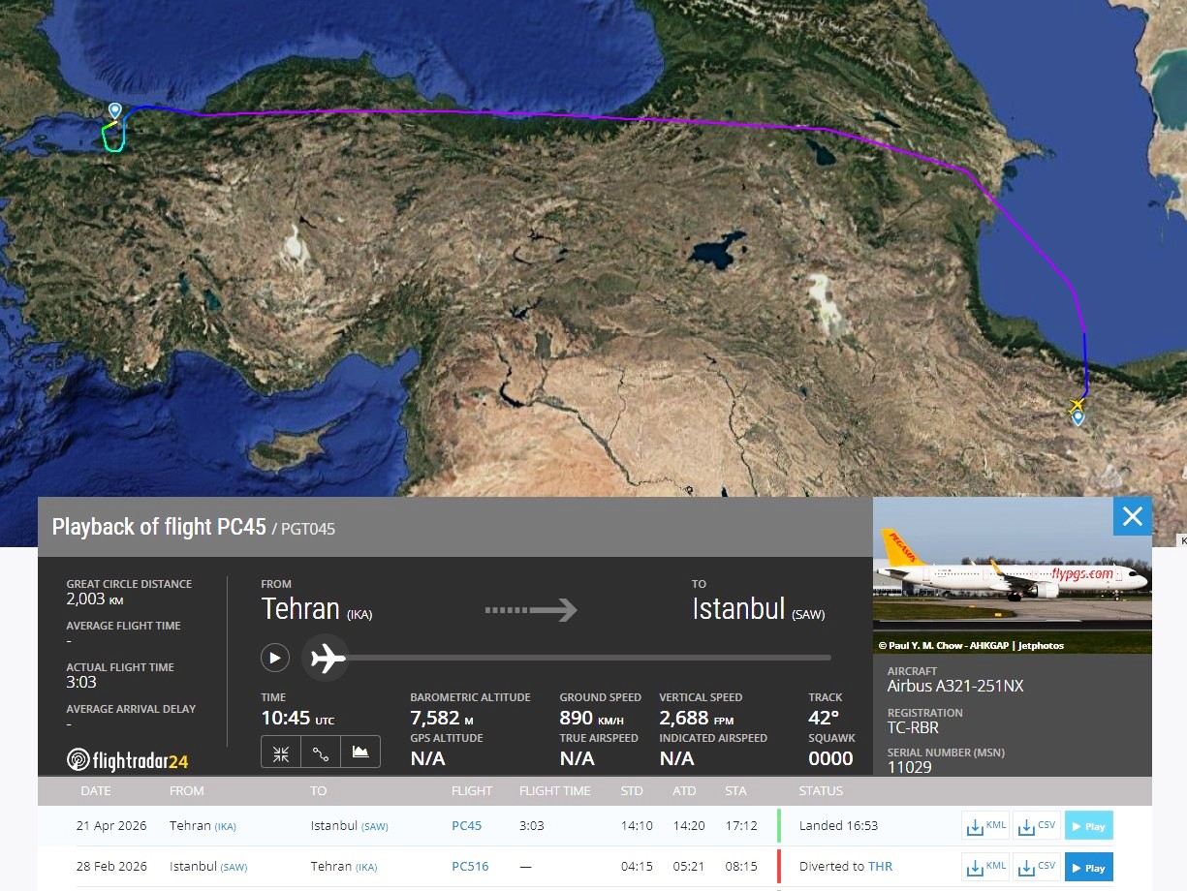The width and height of the screenshot is (1187, 891).
Task: Open the altitude graph chart icon
Action: pyautogui.click(x=360, y=752)
